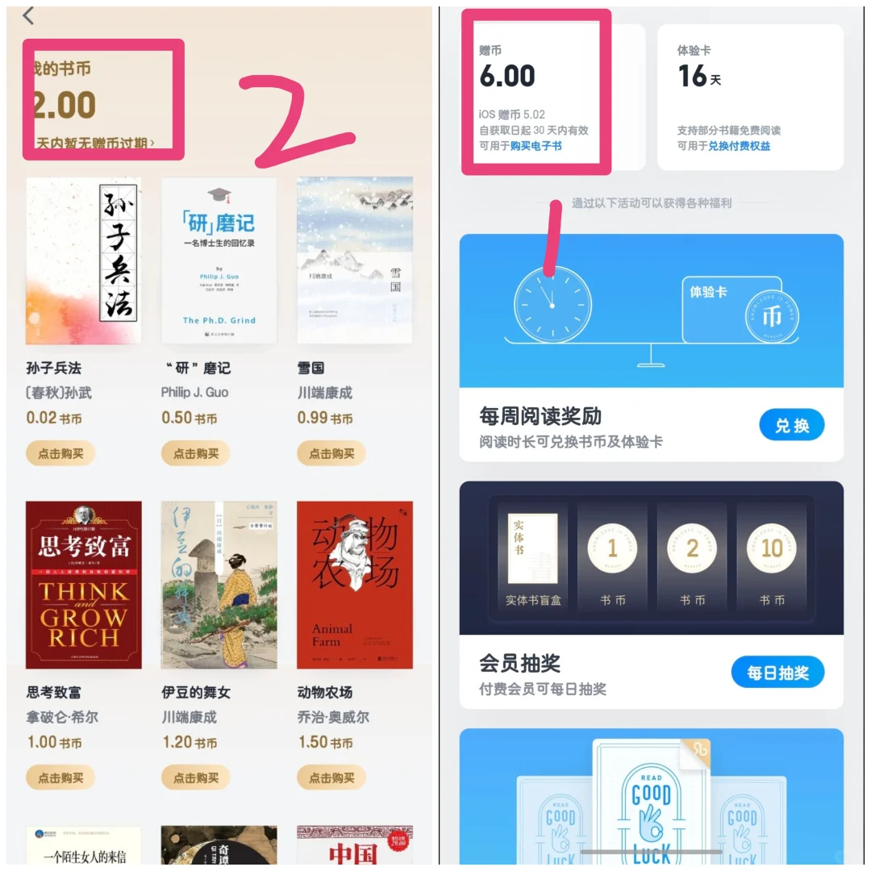Open the 伊豆的舞女 book cover
Viewport: 871px width, 871px height.
[219, 585]
